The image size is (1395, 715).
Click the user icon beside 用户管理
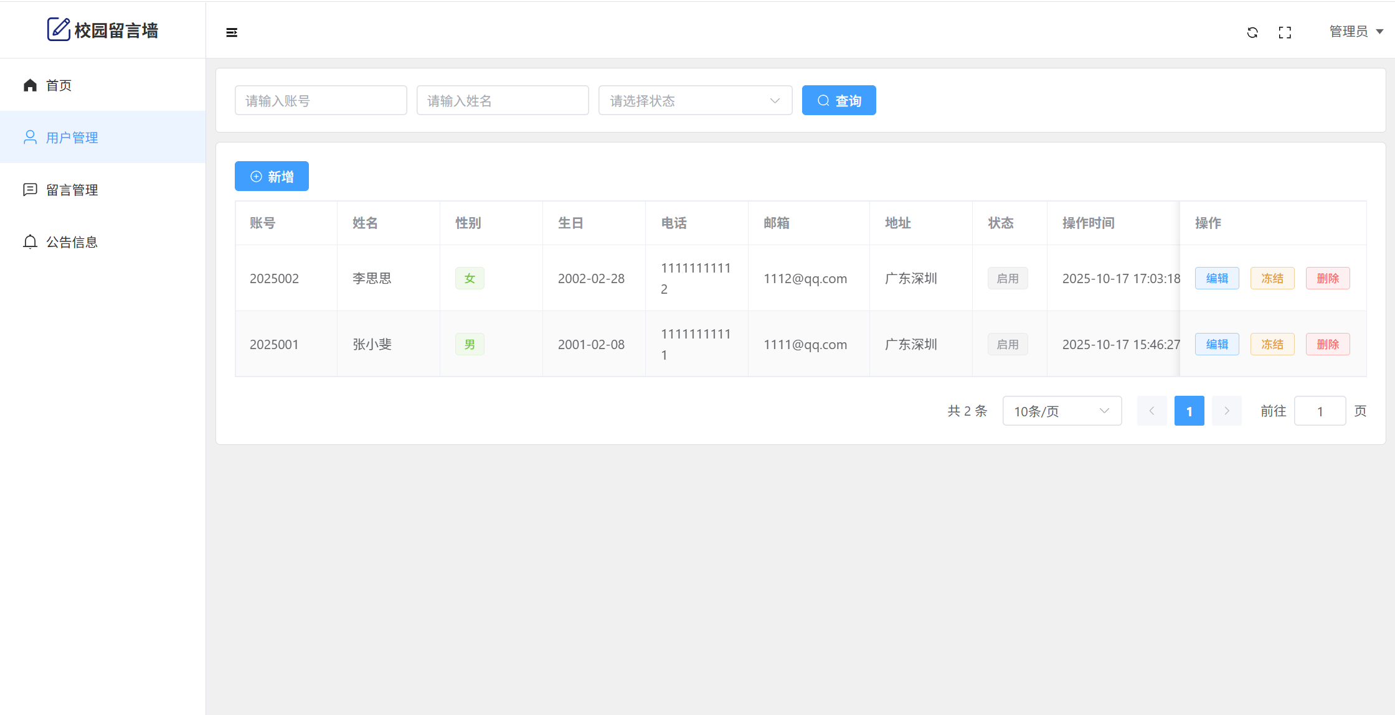tap(30, 138)
